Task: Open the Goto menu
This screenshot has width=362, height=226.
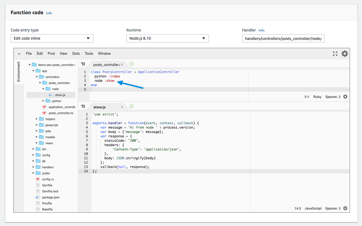Action: point(76,54)
